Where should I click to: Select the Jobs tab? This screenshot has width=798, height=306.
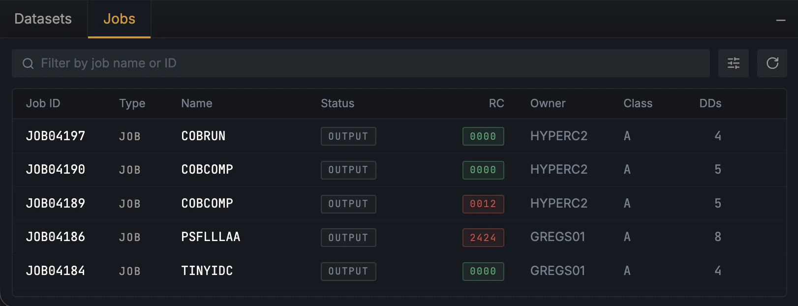point(119,19)
